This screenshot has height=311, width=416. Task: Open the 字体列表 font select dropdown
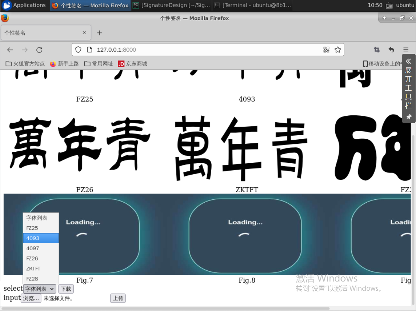click(x=39, y=289)
